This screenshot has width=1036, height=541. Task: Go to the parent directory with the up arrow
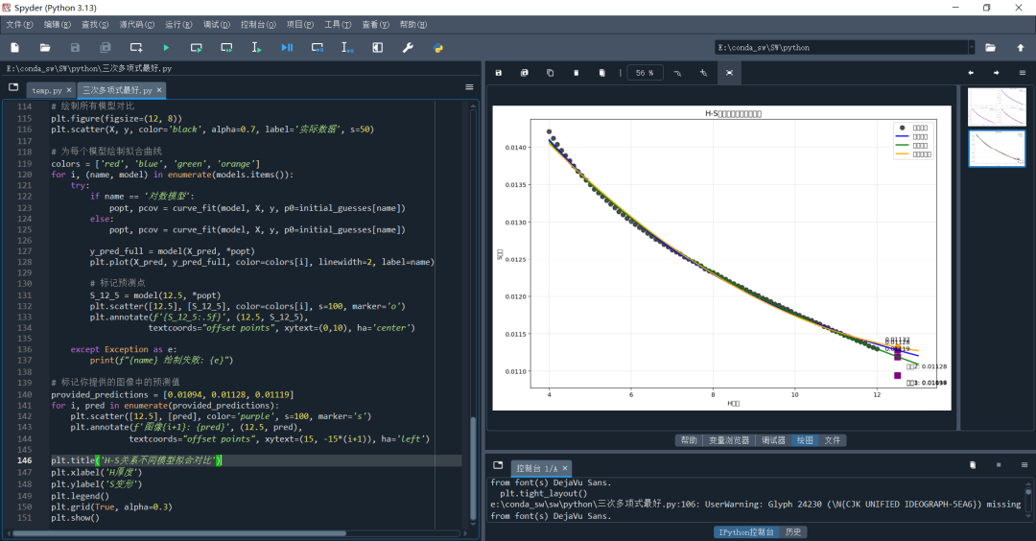point(1020,48)
